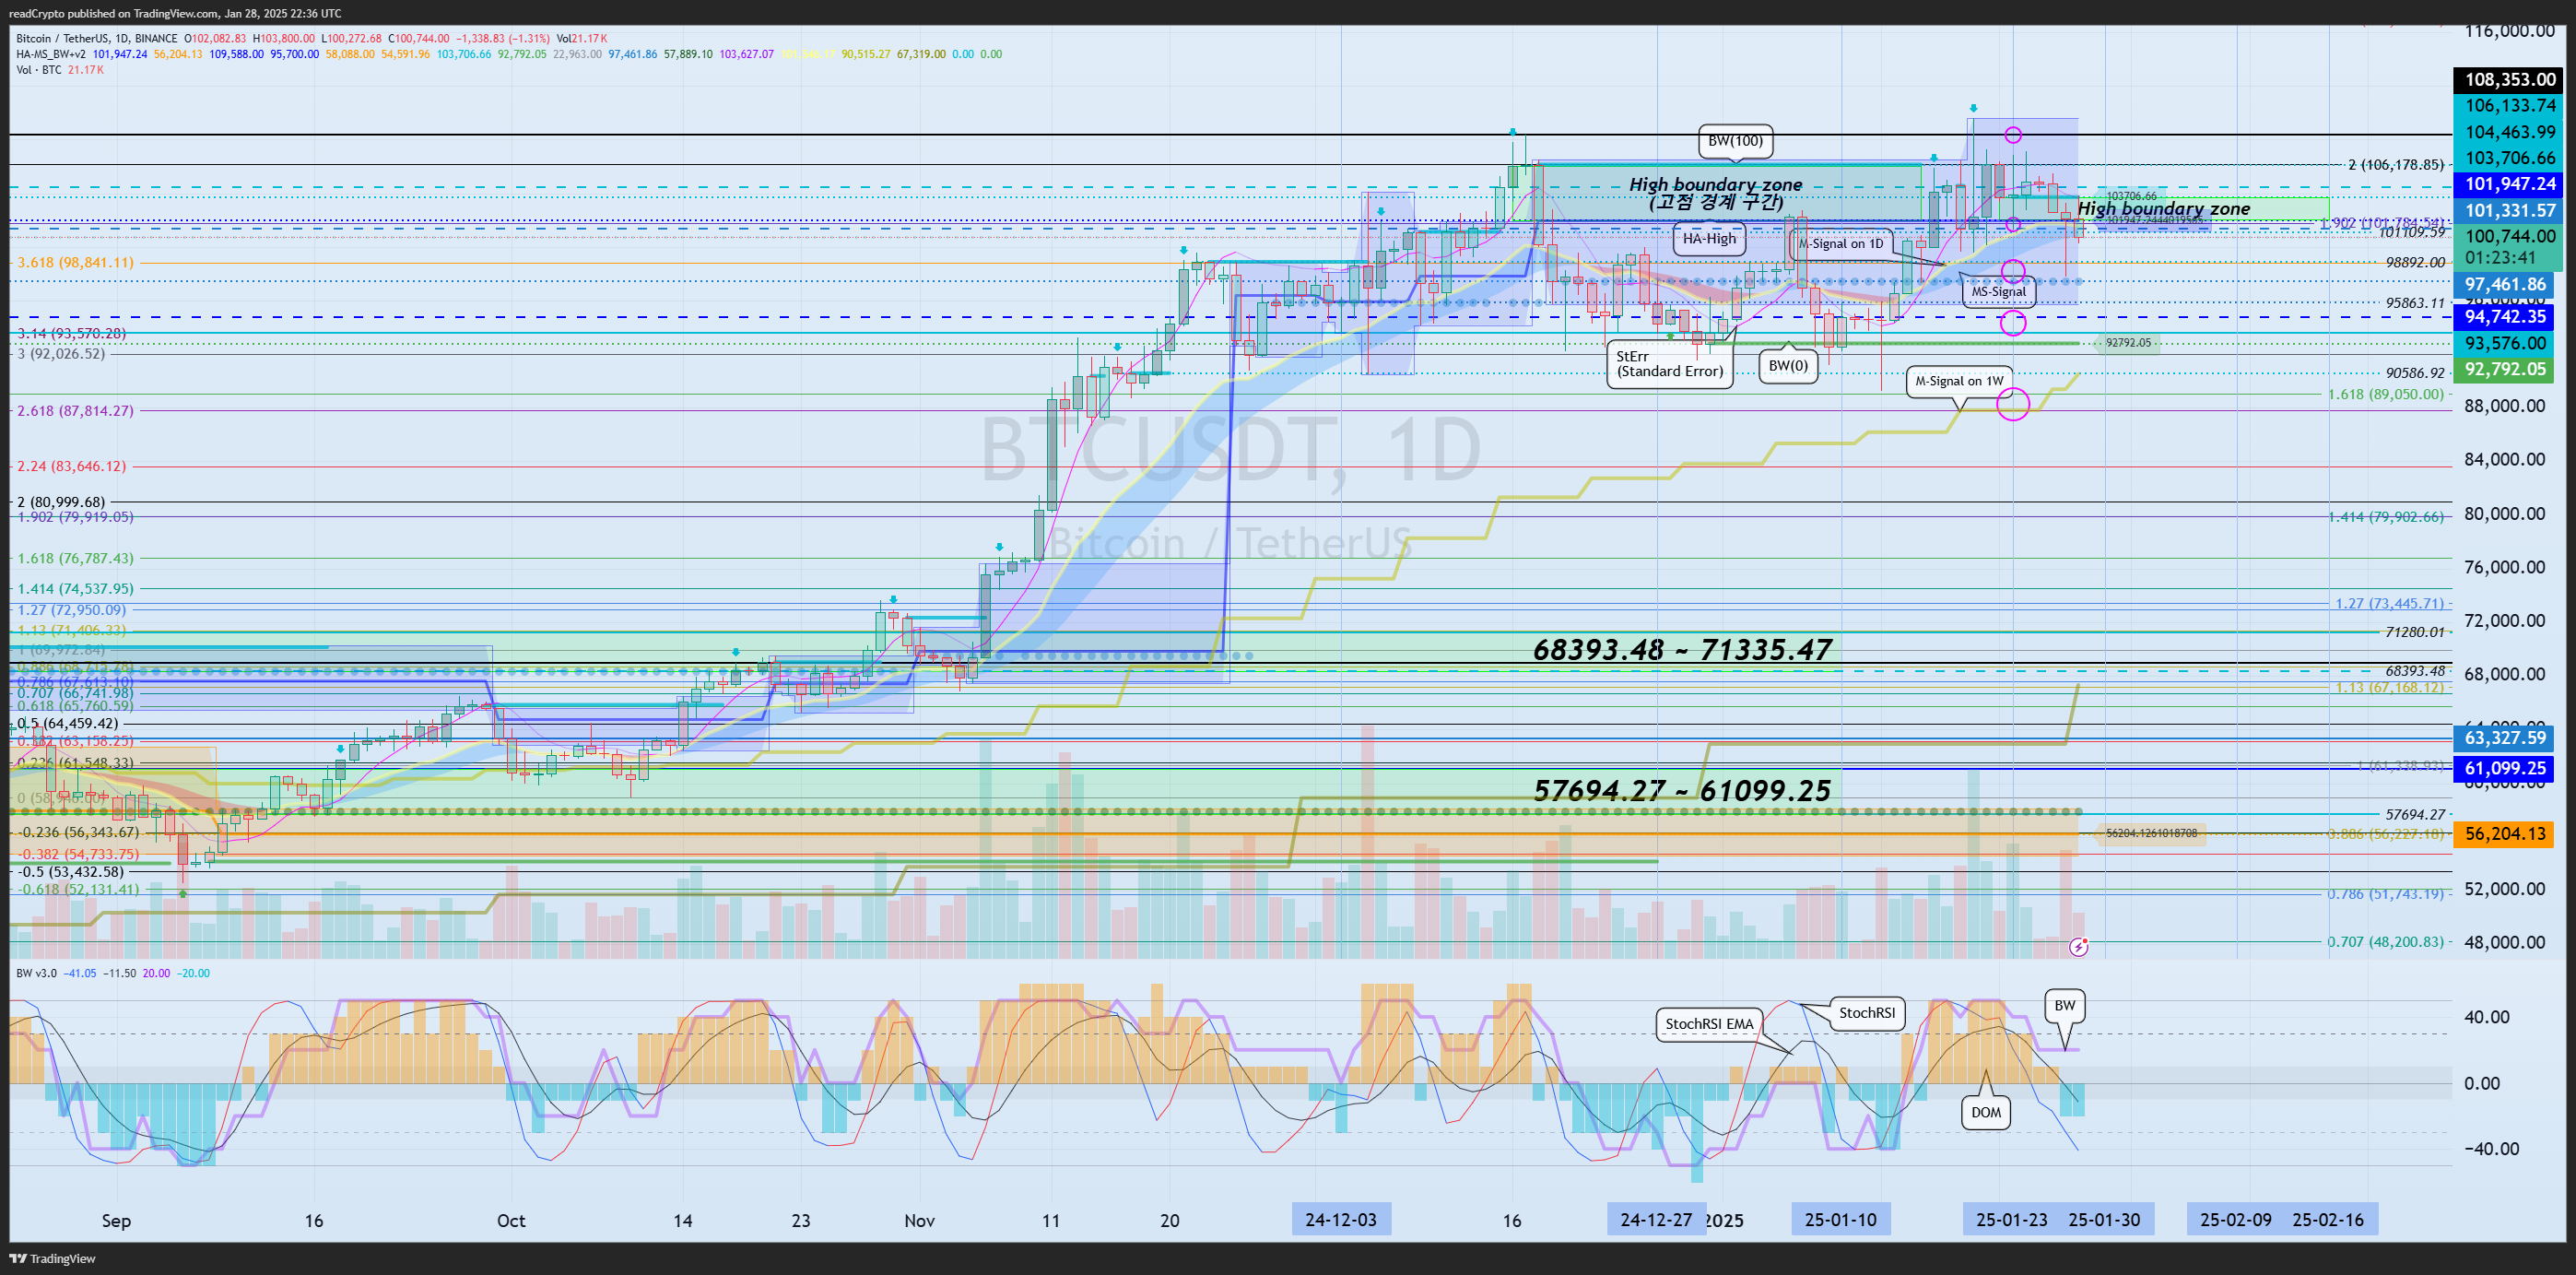Select the BW(100) callout label
Image resolution: width=2576 pixels, height=1275 pixels.
click(1735, 141)
